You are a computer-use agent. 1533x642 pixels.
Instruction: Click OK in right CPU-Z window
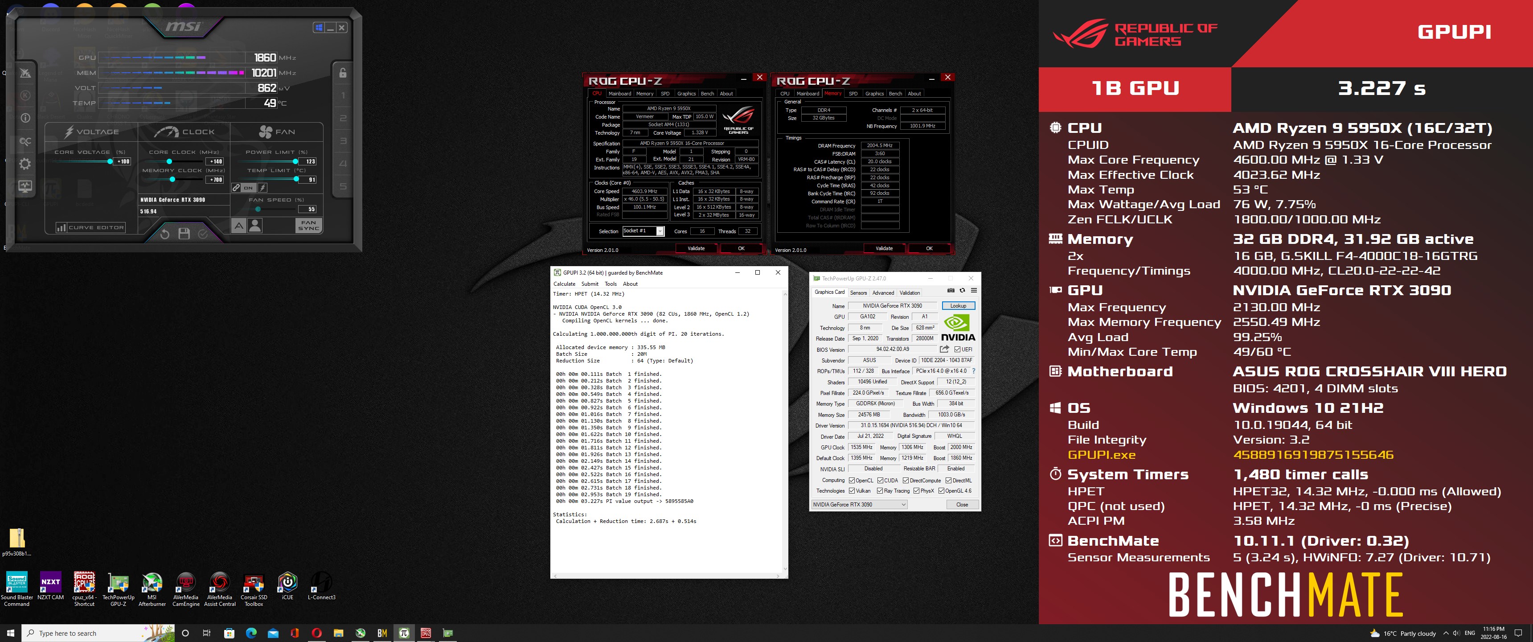tap(929, 248)
